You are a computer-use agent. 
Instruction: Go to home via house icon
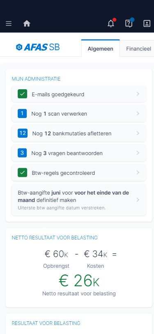[x=27, y=23]
